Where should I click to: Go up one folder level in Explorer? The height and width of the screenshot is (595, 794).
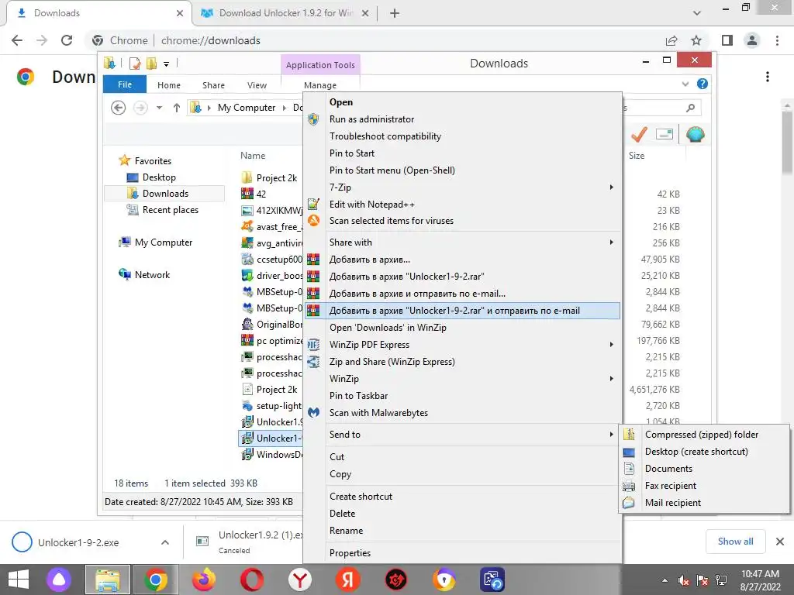tap(176, 108)
